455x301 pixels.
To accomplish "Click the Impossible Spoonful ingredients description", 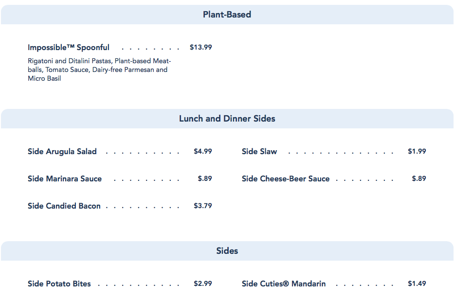I will click(x=99, y=70).
